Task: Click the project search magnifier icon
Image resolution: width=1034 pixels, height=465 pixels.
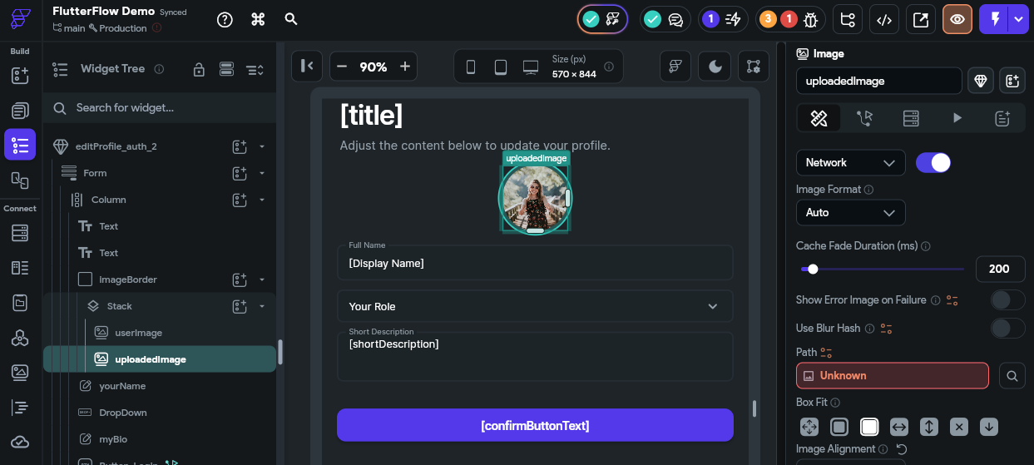Action: pos(291,19)
